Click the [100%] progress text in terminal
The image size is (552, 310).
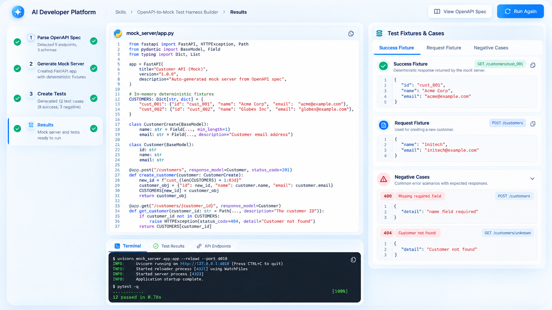click(x=340, y=291)
